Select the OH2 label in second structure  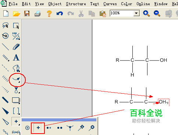coord(164,102)
